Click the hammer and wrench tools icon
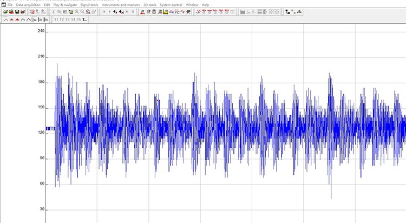The width and height of the screenshot is (406, 223). coord(188,11)
